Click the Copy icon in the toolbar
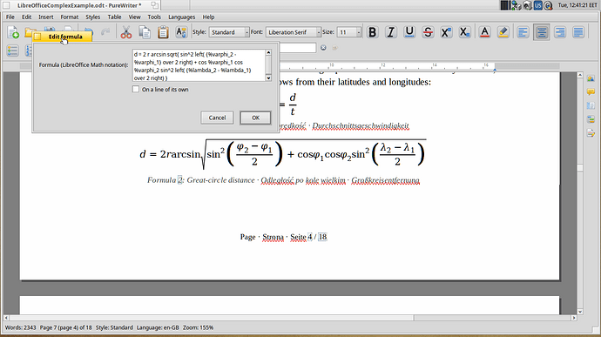 (x=145, y=32)
